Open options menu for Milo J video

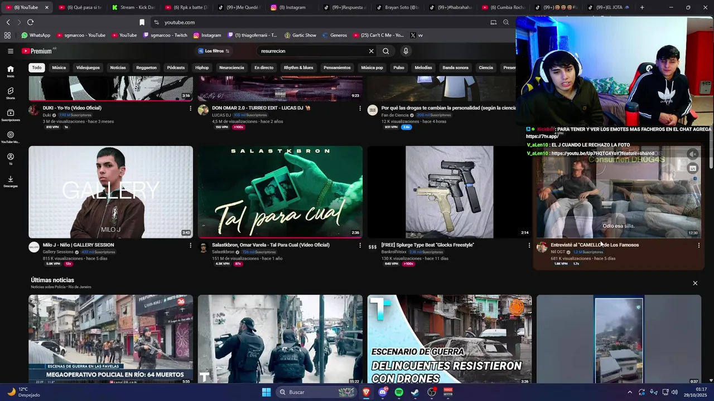tap(190, 245)
